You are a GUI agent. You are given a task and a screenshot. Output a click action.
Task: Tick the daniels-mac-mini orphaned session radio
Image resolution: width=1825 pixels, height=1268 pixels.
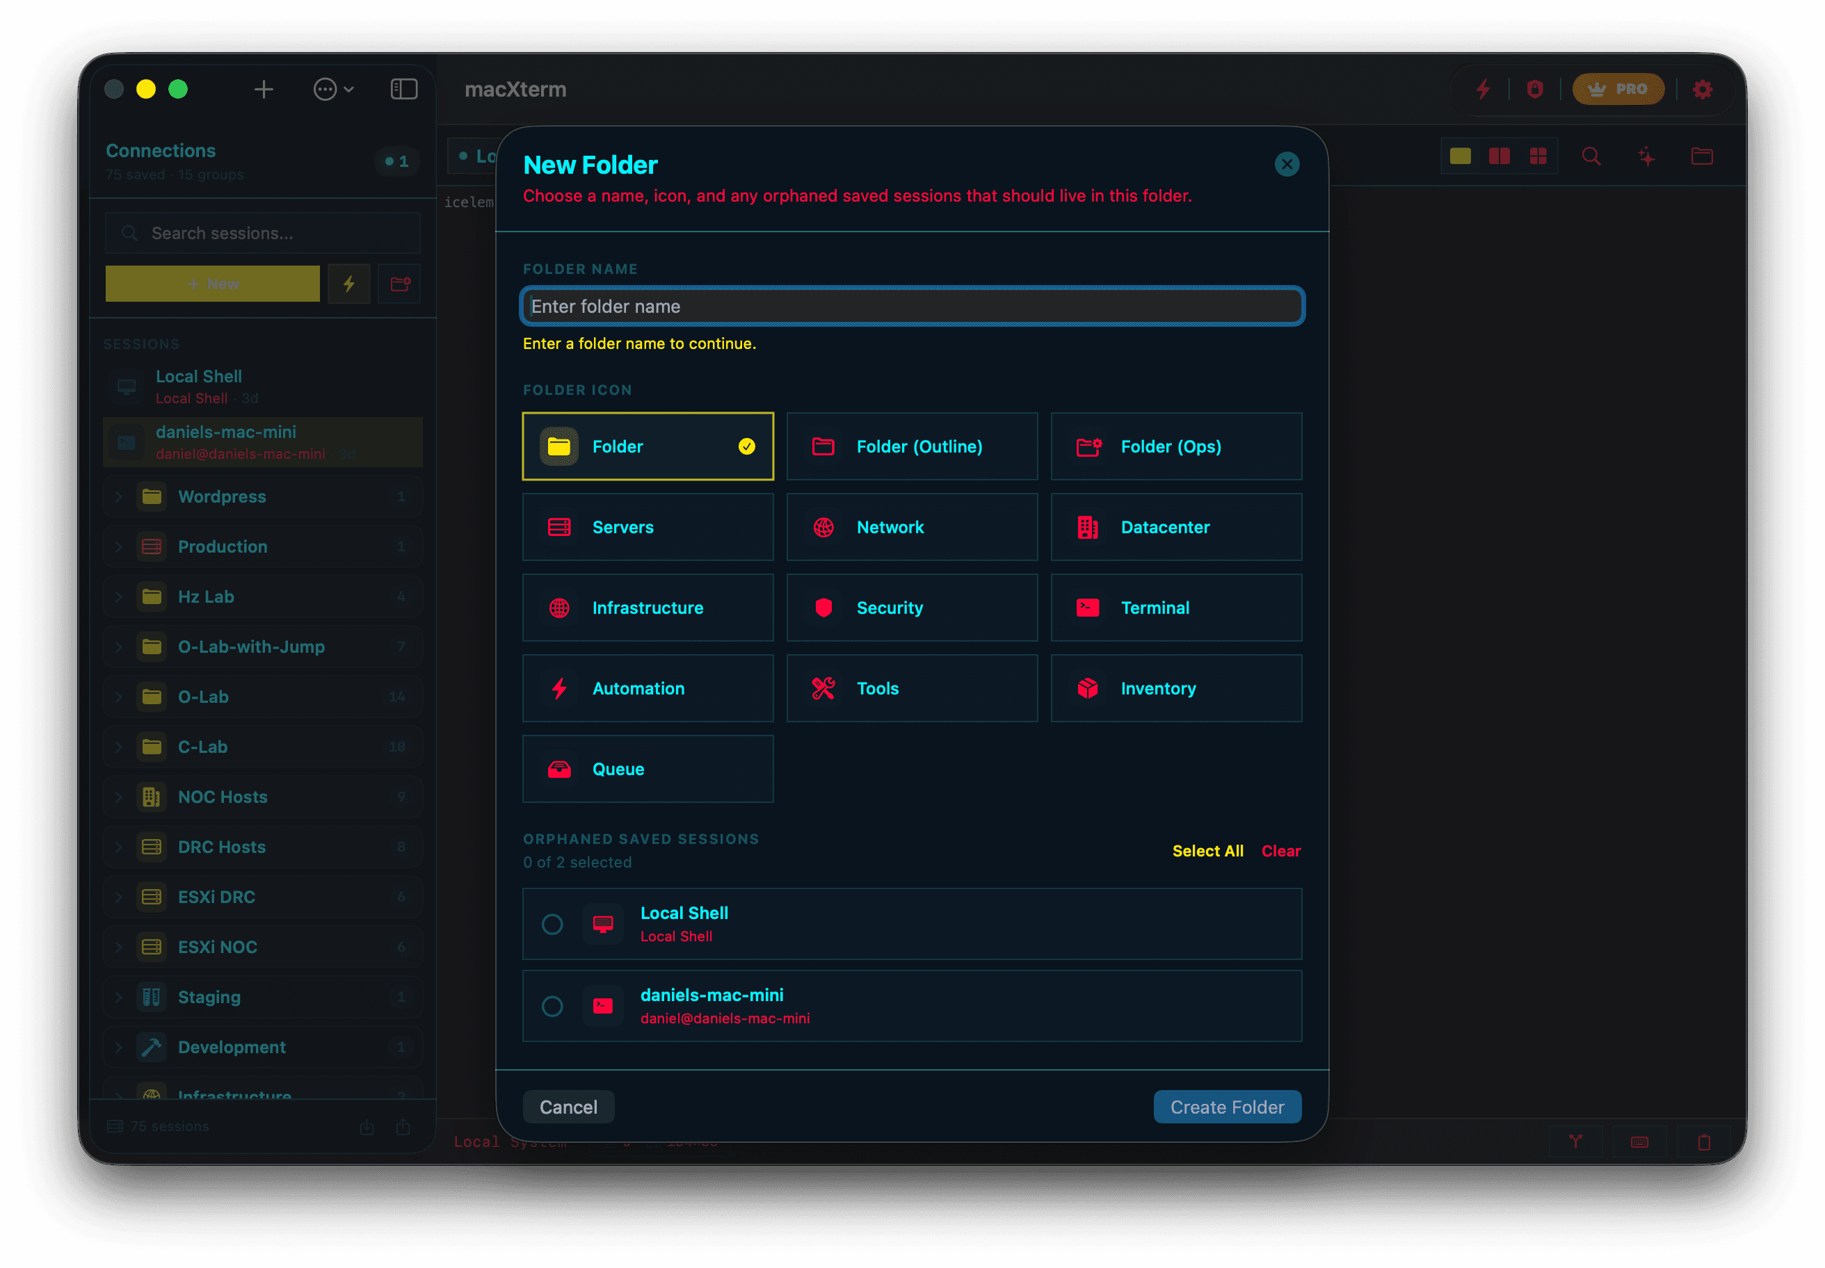tap(552, 1007)
